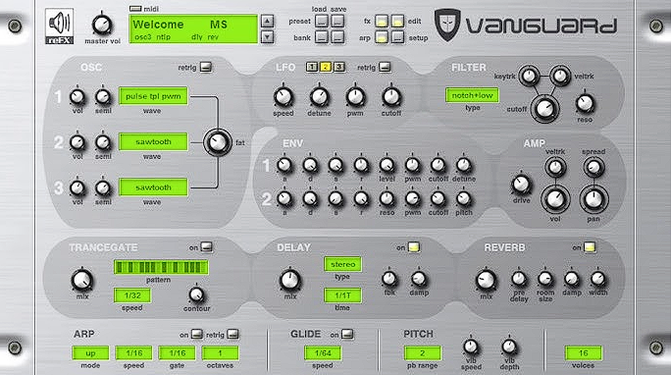Switch to the setup page button
The height and width of the screenshot is (375, 671).
[397, 37]
